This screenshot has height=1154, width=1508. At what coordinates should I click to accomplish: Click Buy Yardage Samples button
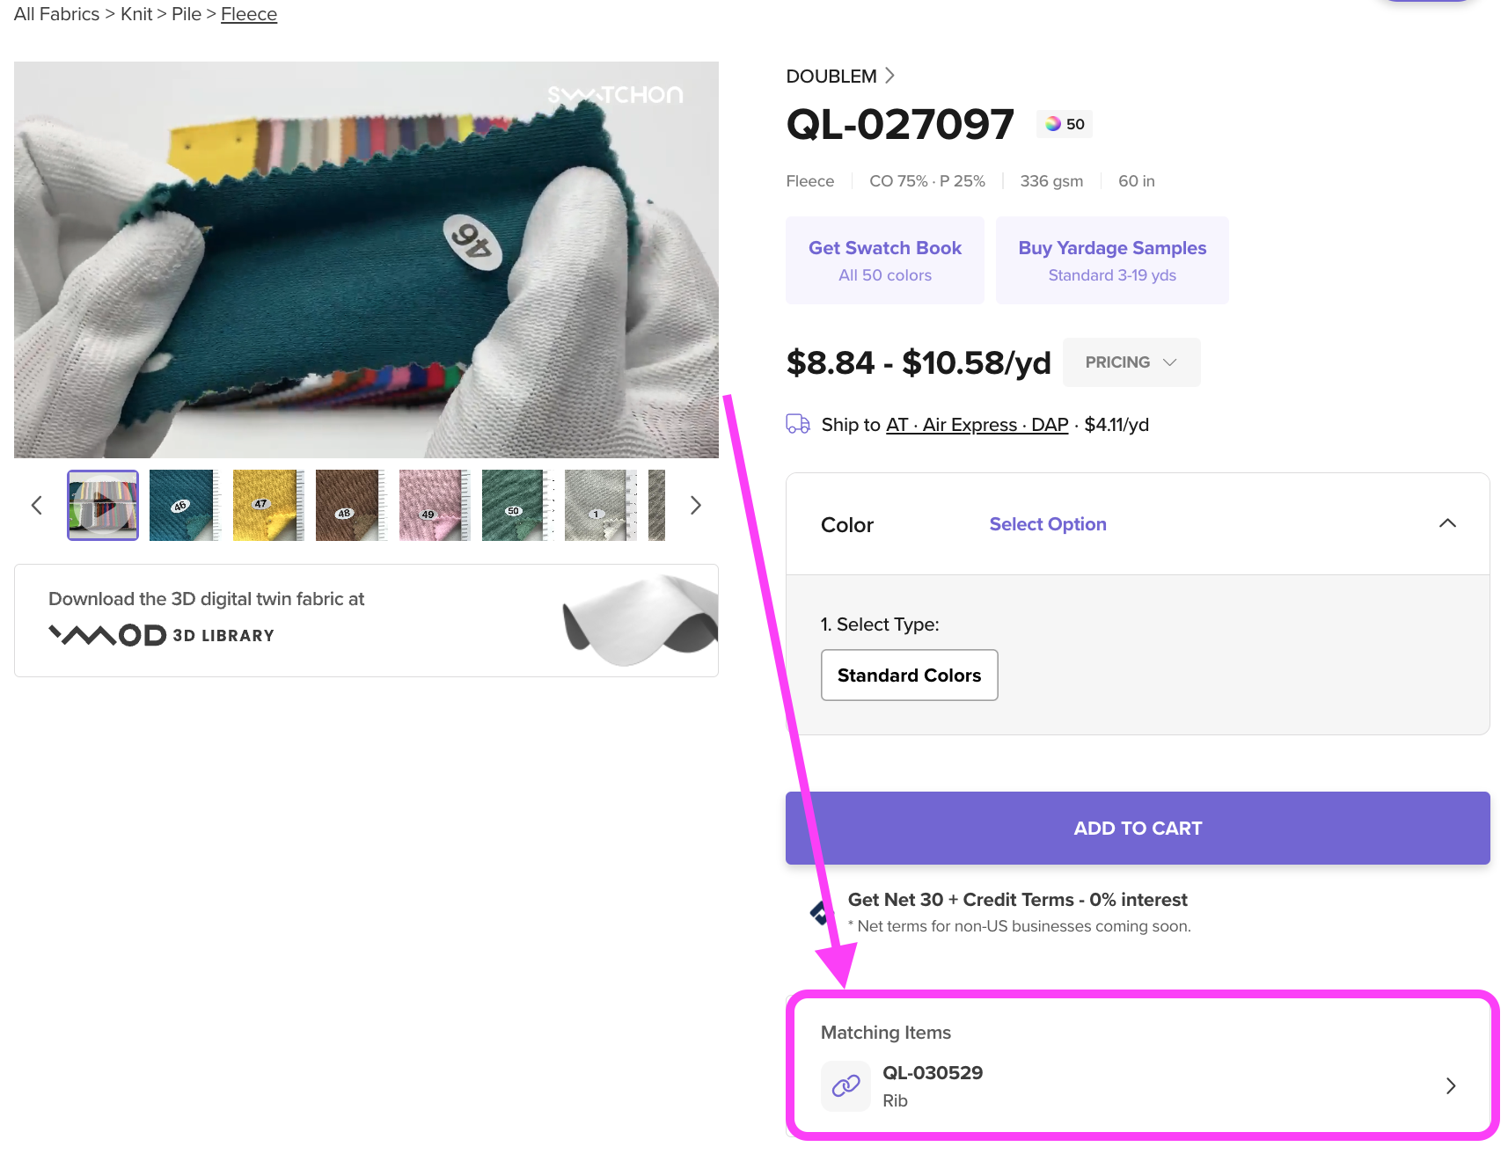pyautogui.click(x=1111, y=260)
